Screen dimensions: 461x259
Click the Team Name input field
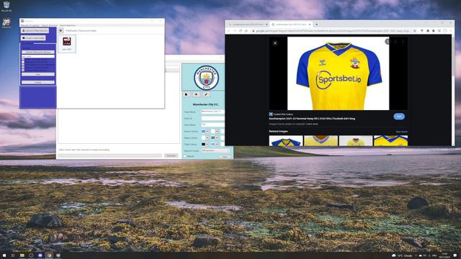[x=213, y=112]
